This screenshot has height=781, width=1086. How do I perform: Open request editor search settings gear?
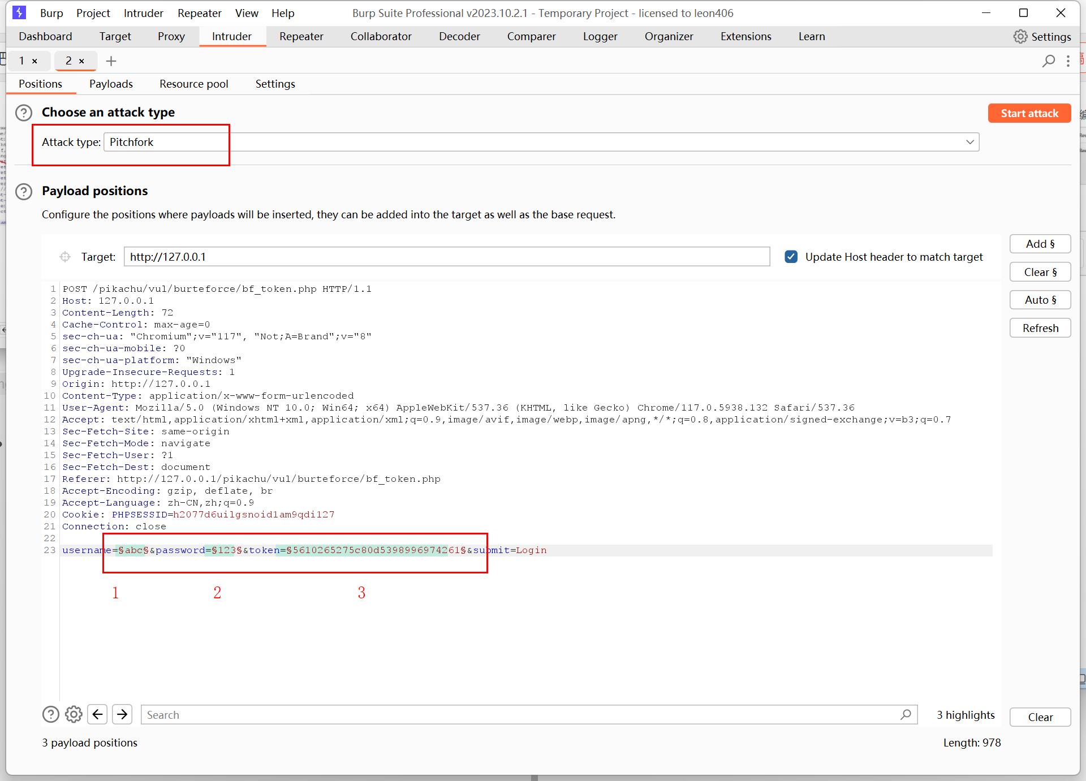click(74, 715)
